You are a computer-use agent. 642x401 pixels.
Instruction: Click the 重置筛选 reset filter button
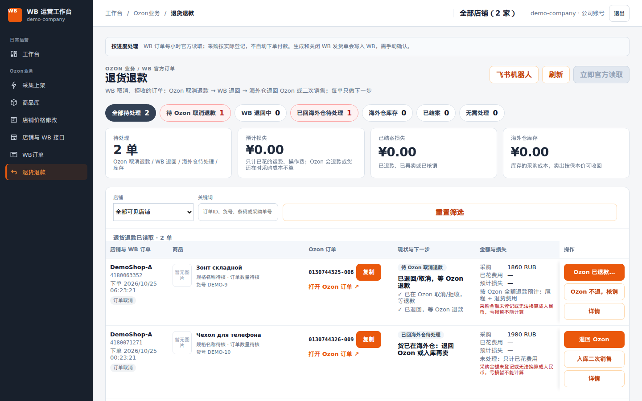click(x=450, y=213)
